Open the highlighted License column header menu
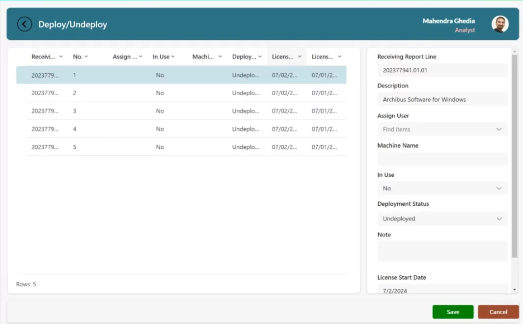Viewport: 523px width, 324px height. pos(300,56)
